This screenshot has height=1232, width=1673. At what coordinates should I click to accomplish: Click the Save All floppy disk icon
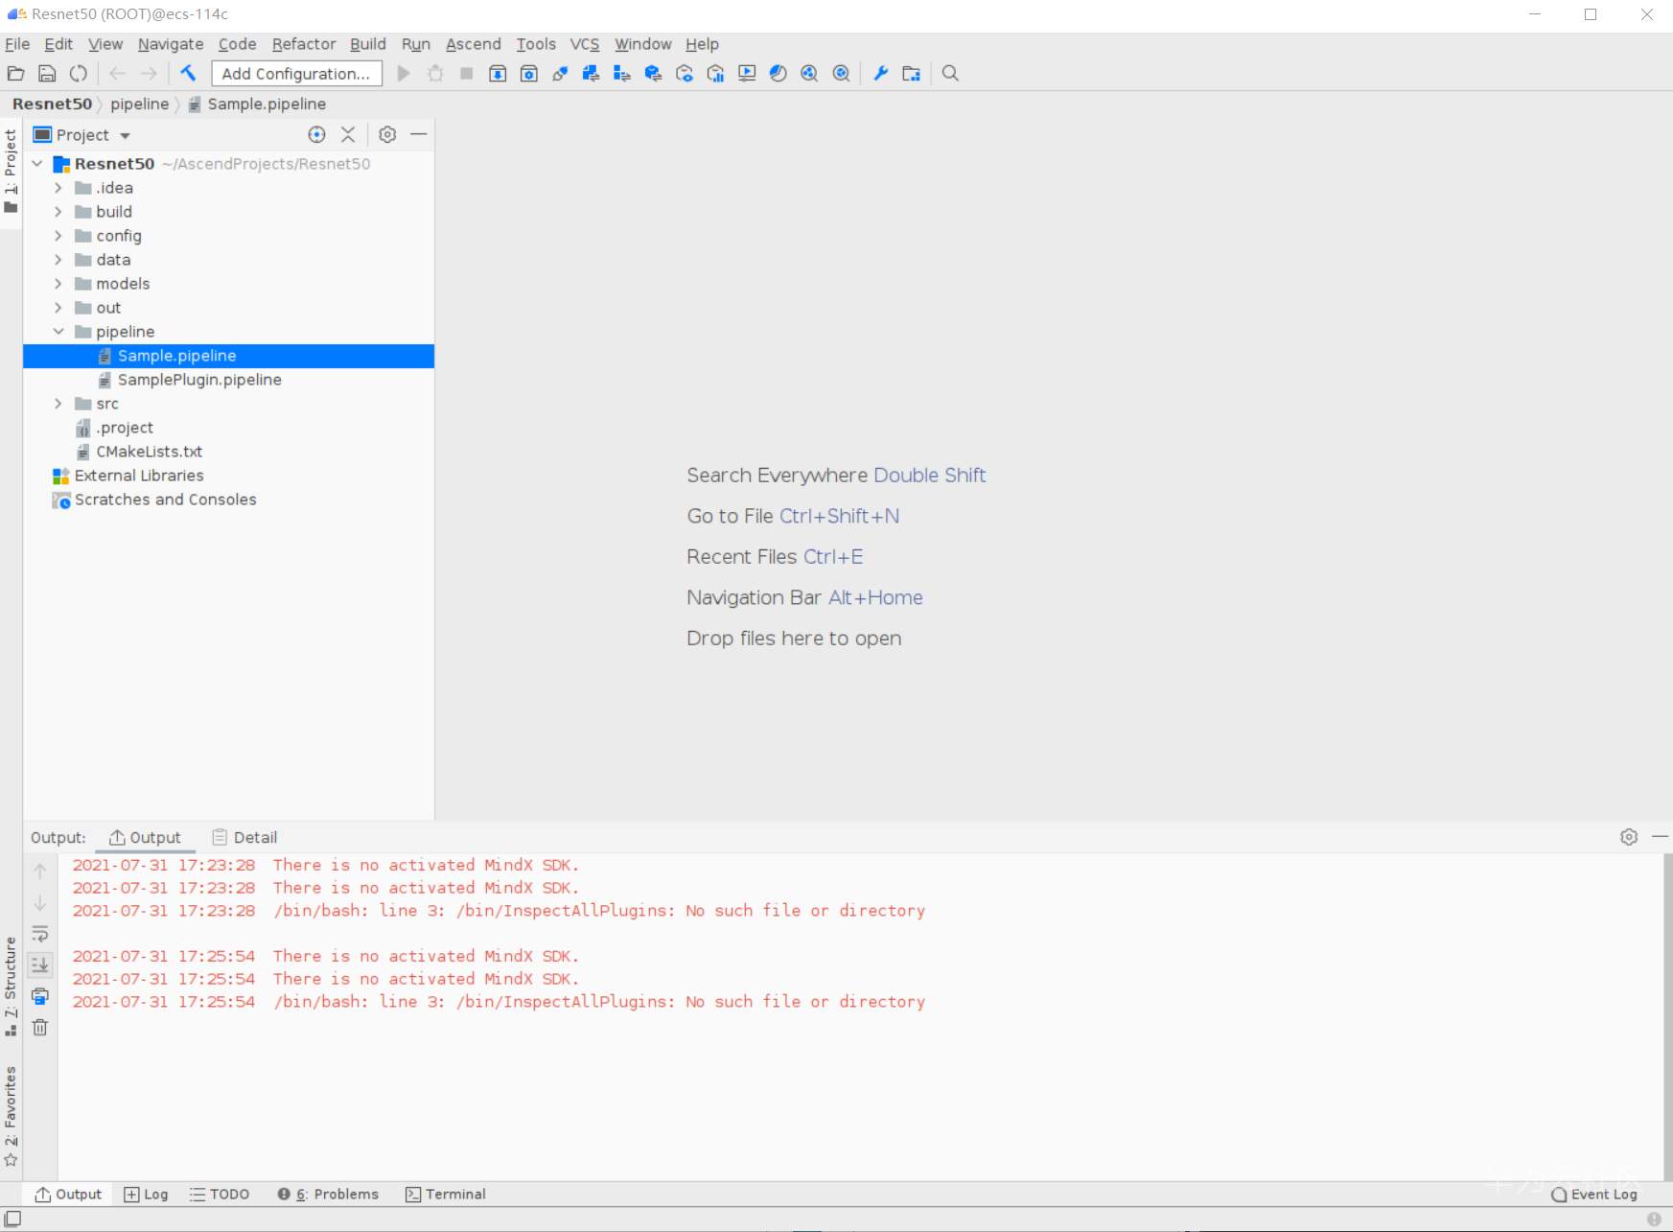pos(47,74)
